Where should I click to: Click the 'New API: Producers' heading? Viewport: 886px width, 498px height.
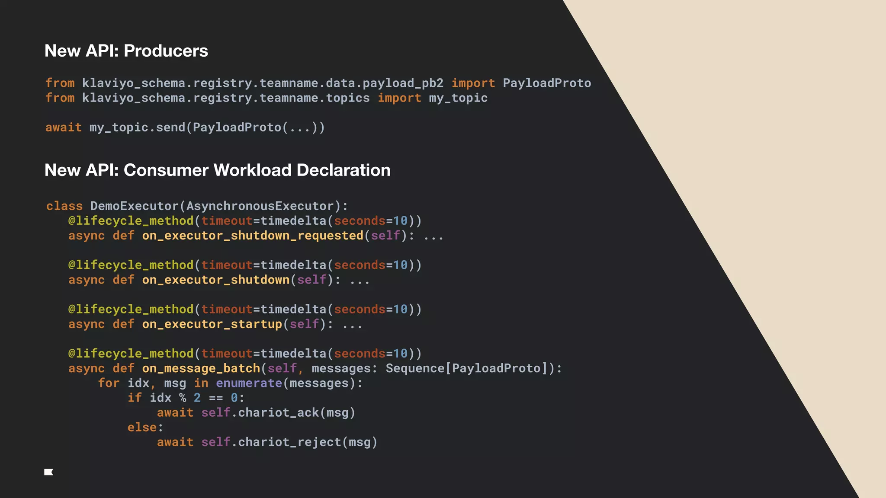pos(126,51)
